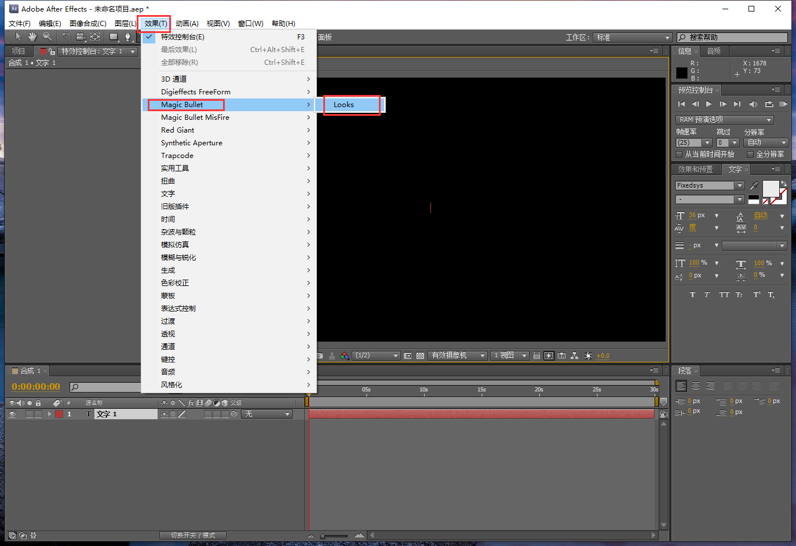Open the Trapcode effects submenu
The height and width of the screenshot is (546, 796).
pos(177,156)
